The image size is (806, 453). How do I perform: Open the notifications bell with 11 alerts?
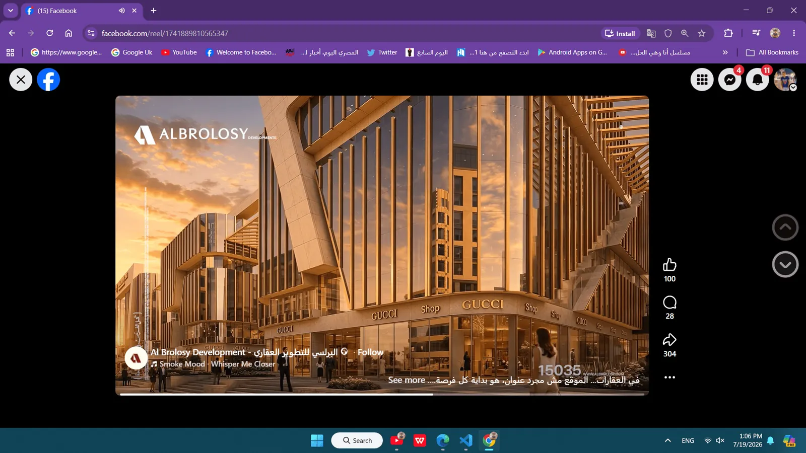(x=758, y=80)
